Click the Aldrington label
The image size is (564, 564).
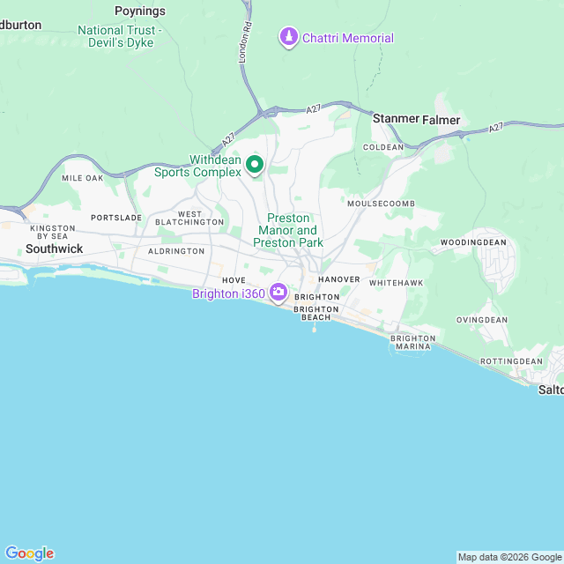pos(176,251)
